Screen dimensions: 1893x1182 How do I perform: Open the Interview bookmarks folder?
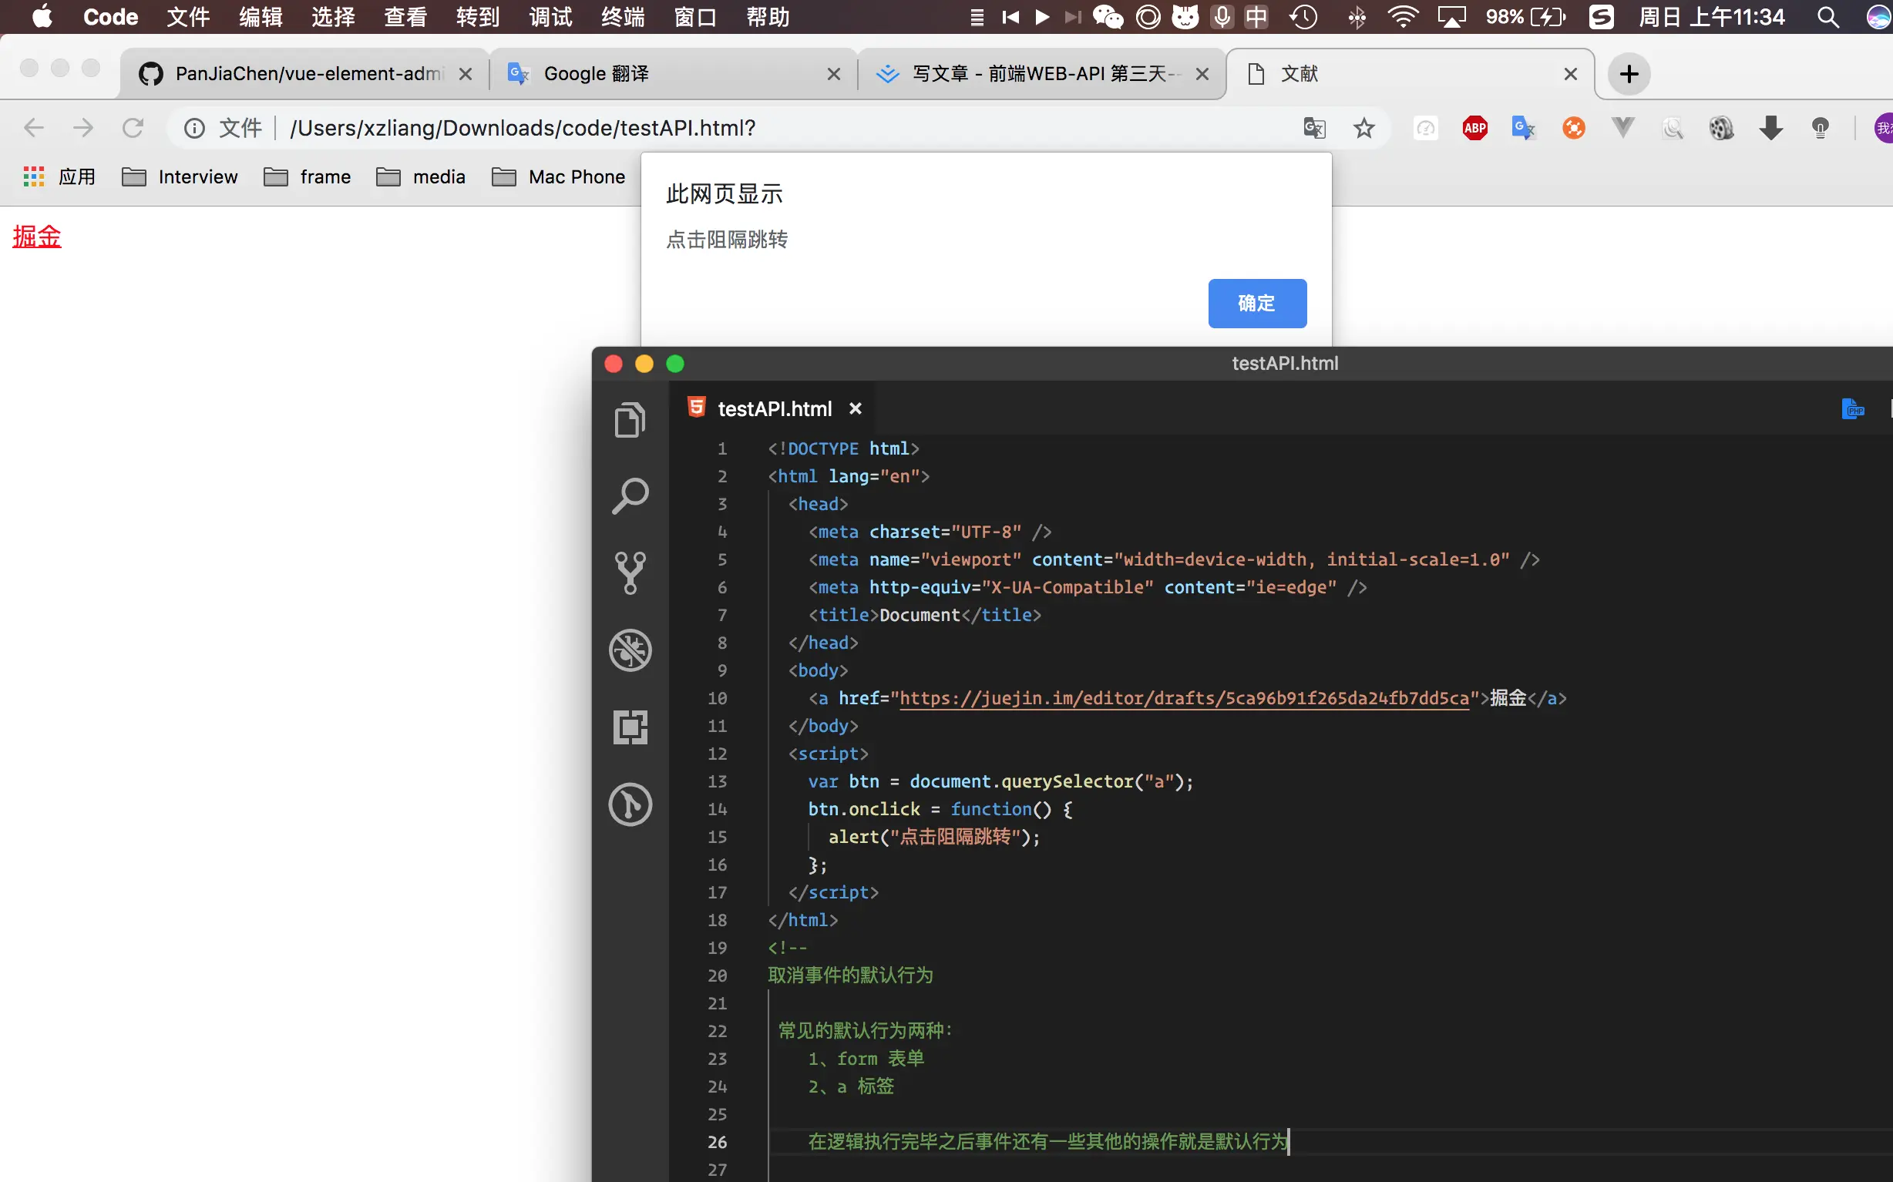click(180, 177)
